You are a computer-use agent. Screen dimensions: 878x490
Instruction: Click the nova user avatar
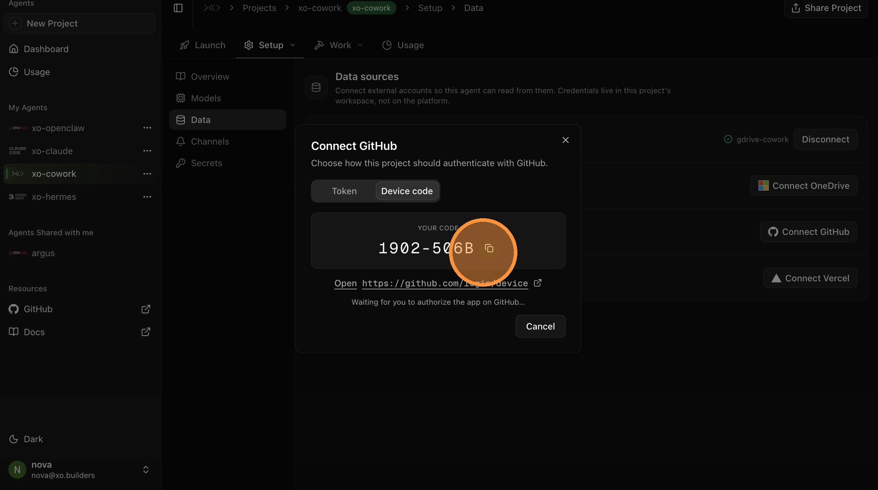pyautogui.click(x=17, y=469)
